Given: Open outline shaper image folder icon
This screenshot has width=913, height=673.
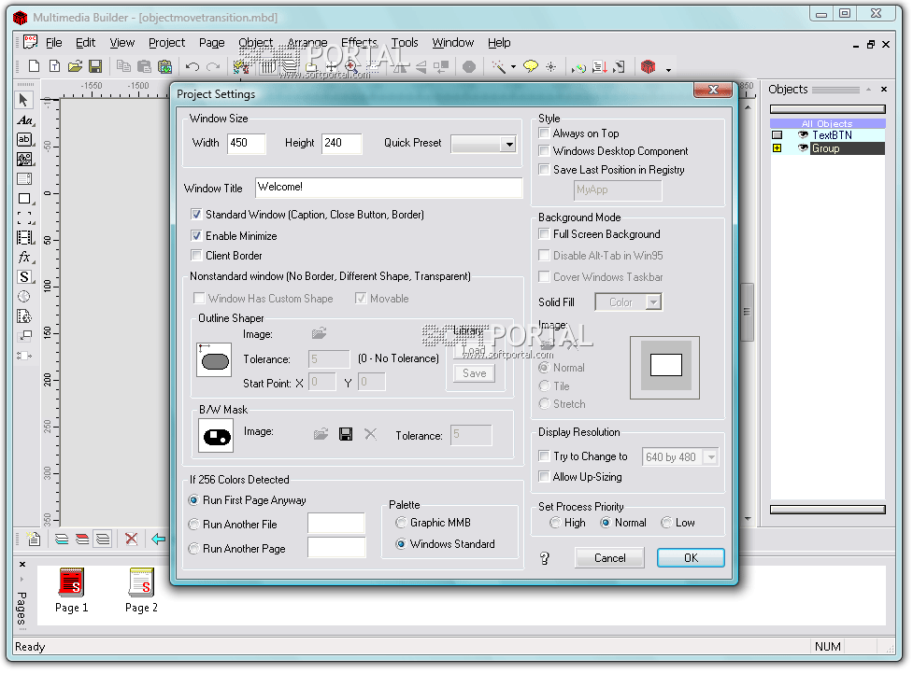Looking at the screenshot, I should coord(320,333).
